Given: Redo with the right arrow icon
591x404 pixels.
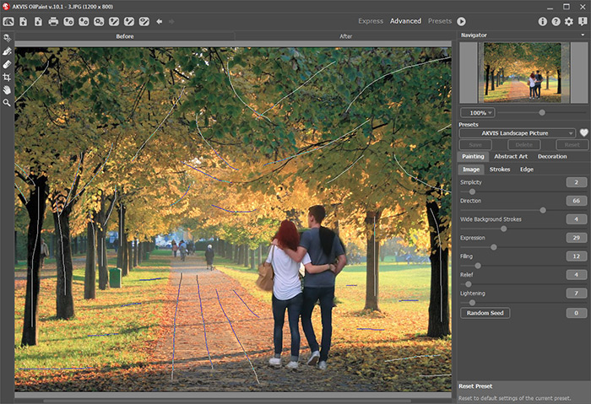Looking at the screenshot, I should tap(171, 21).
